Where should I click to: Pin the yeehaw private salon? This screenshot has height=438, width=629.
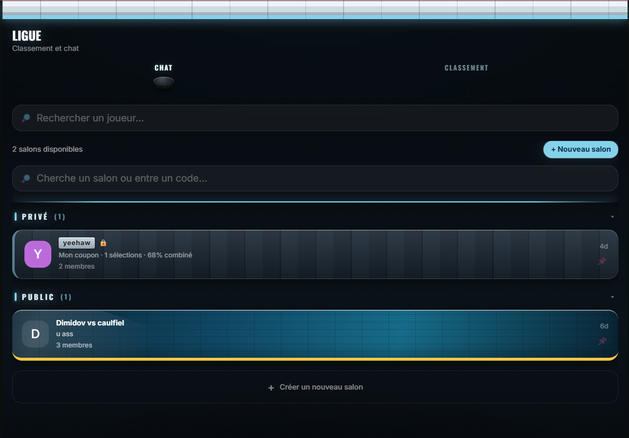pyautogui.click(x=602, y=261)
